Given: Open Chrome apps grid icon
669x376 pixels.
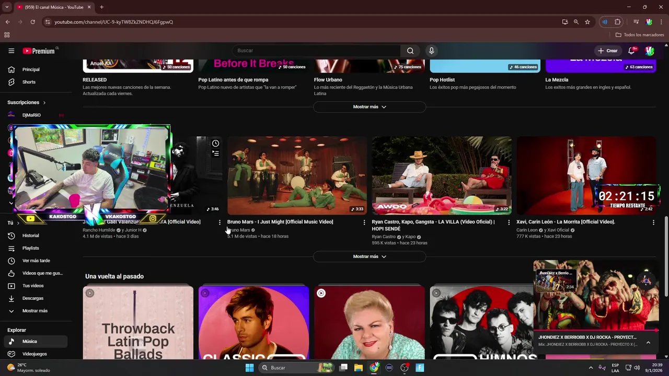Looking at the screenshot, I should click(7, 35).
